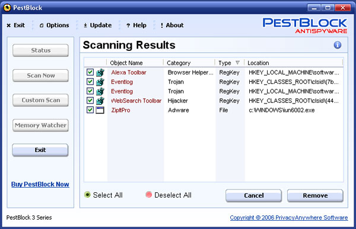Open the PrivacyAnywhere Software copyright link
356x229 pixels.
(289, 217)
